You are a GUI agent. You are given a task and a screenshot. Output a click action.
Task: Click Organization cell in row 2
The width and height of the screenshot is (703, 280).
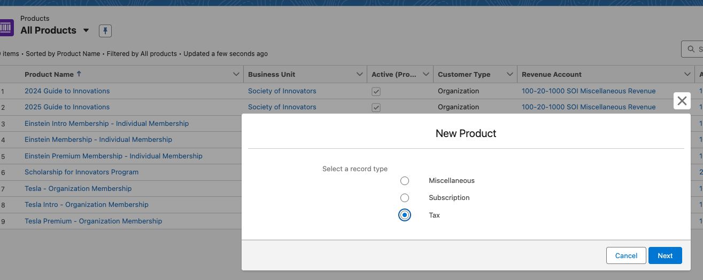[458, 107]
